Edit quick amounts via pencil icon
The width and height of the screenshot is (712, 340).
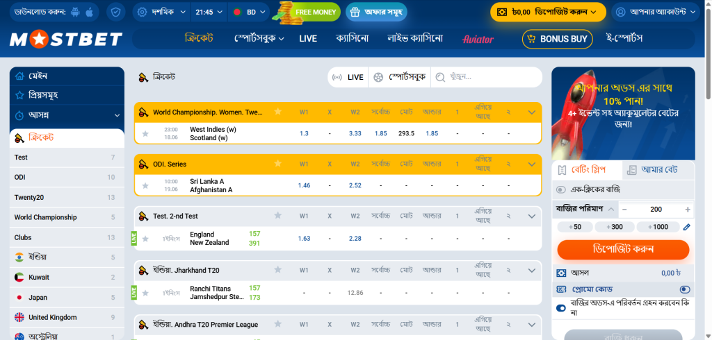tap(686, 227)
